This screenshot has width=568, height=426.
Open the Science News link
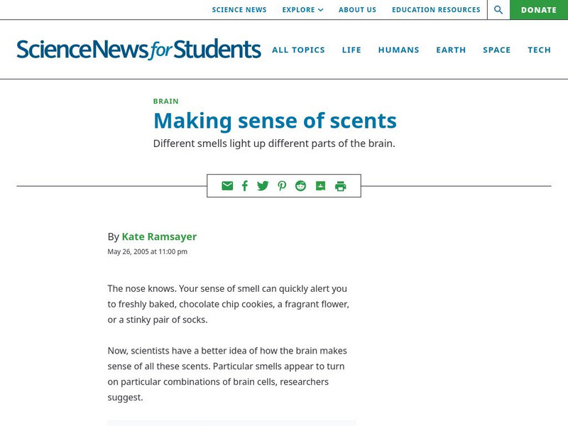click(x=239, y=10)
